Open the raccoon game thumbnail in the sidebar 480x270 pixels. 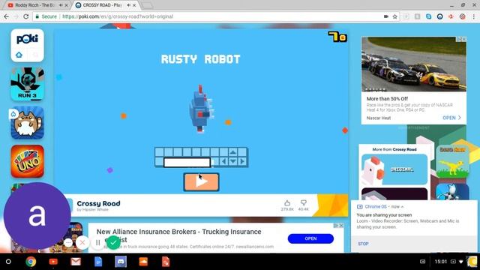[27, 123]
